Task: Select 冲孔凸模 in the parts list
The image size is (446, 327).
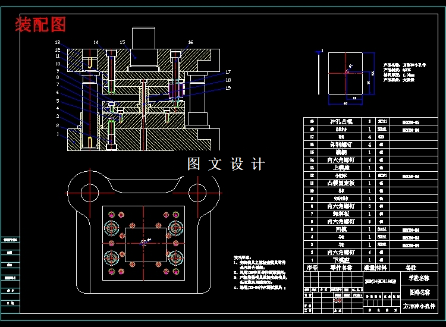Action: pos(341,121)
